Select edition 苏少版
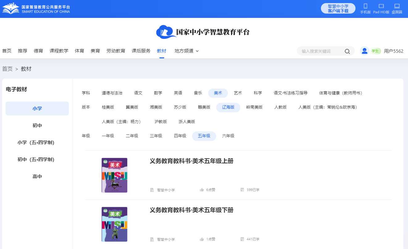 [180, 107]
